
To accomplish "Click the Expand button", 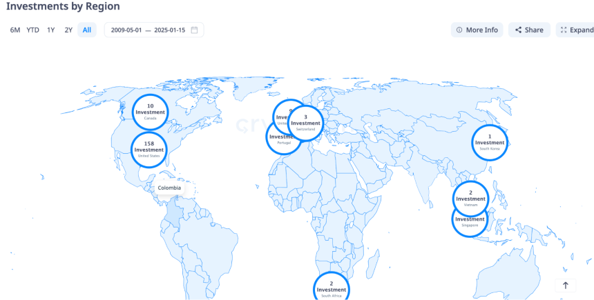I will [x=576, y=30].
